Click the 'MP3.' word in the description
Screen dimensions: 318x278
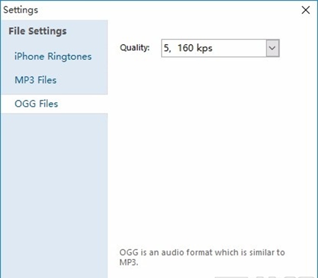coord(129,263)
